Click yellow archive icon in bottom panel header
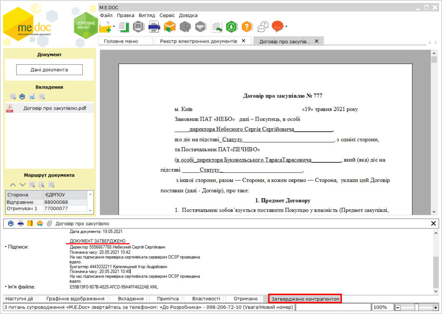 pyautogui.click(x=30, y=224)
